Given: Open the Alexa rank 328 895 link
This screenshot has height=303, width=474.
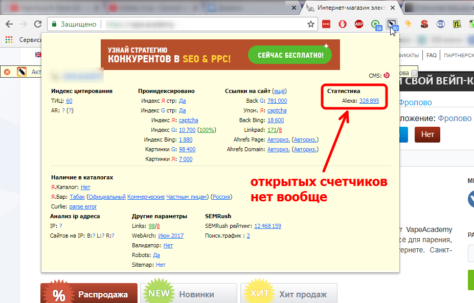Looking at the screenshot, I should point(369,101).
